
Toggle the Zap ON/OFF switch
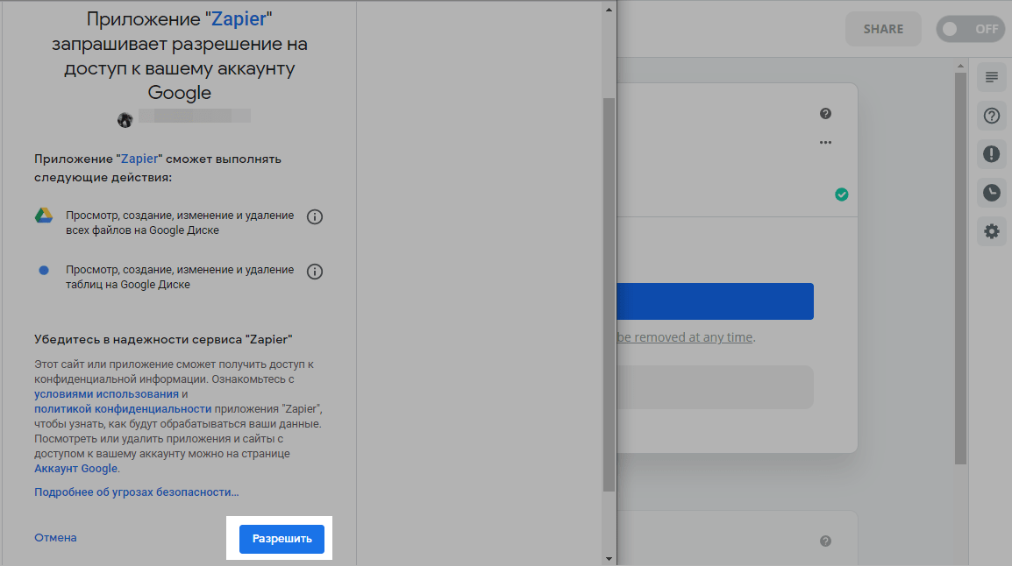[970, 29]
